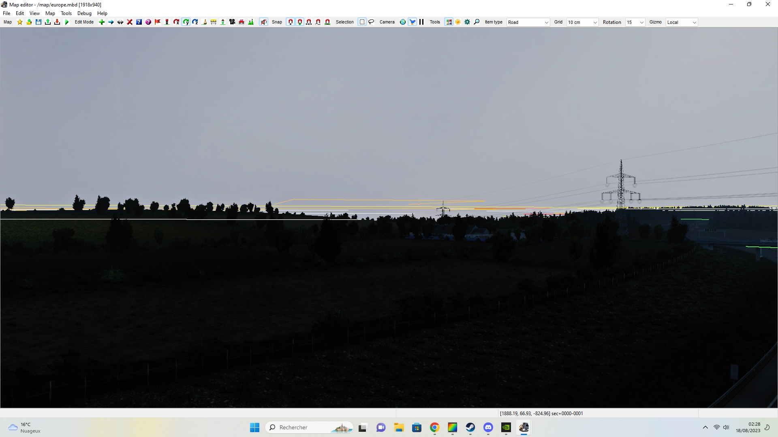Viewport: 778px width, 437px height.
Task: Click the green play run map icon
Action: tap(67, 22)
